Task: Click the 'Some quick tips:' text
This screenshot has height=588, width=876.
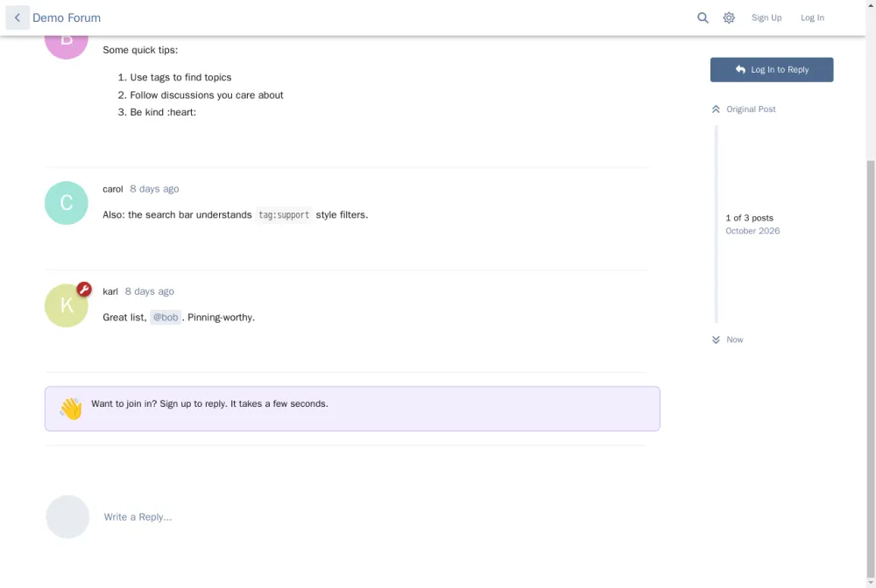Action: click(x=140, y=50)
